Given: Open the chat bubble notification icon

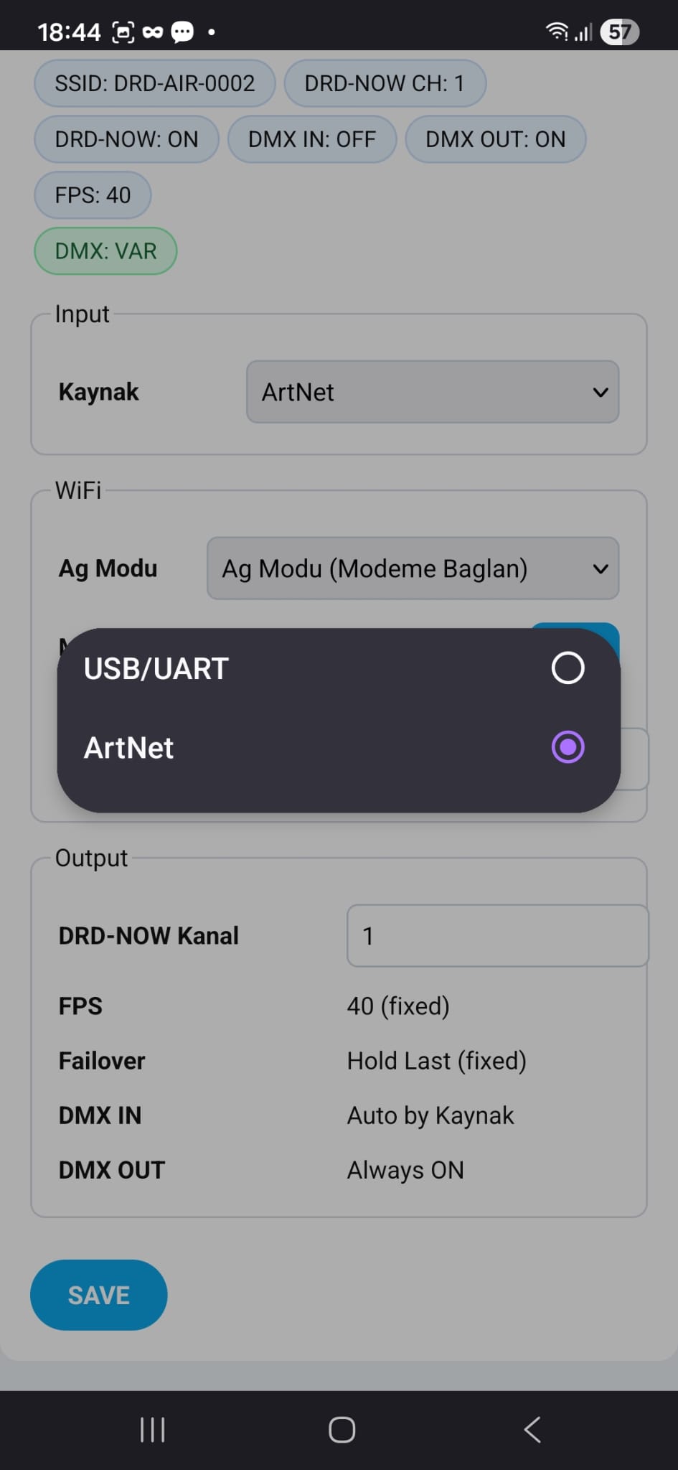Looking at the screenshot, I should (182, 32).
